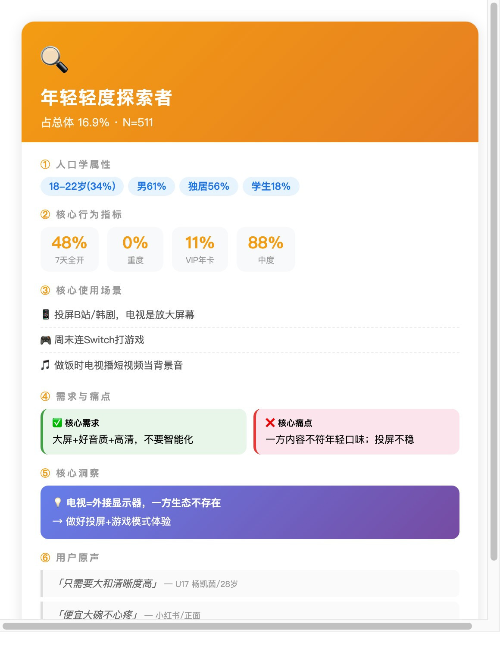
Task: Click the 独居56% tag
Action: pyautogui.click(x=209, y=186)
